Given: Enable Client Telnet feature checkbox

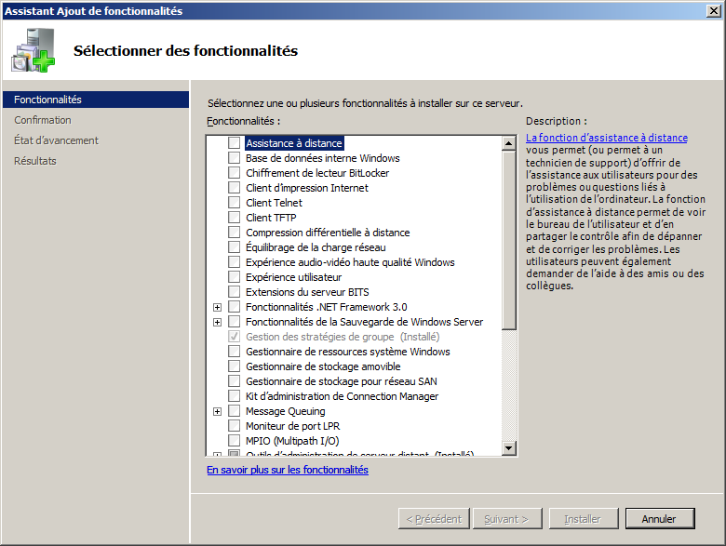Looking at the screenshot, I should tap(234, 203).
